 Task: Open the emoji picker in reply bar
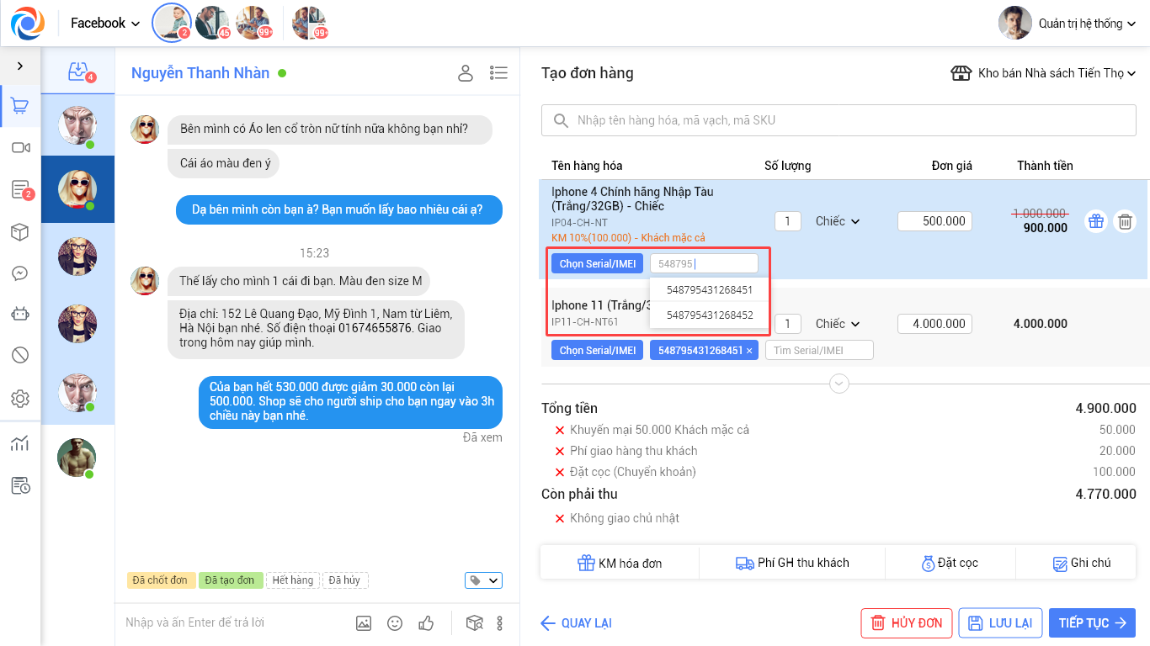395,623
